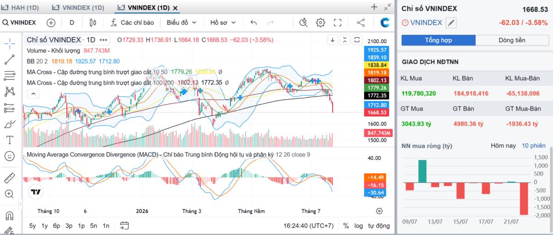Set chart range to 5y
This screenshot has height=235, width=553.
(x=32, y=226)
